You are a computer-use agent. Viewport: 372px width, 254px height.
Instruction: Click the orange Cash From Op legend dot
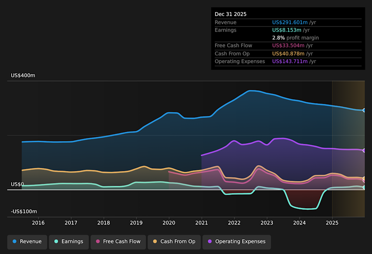pos(155,242)
